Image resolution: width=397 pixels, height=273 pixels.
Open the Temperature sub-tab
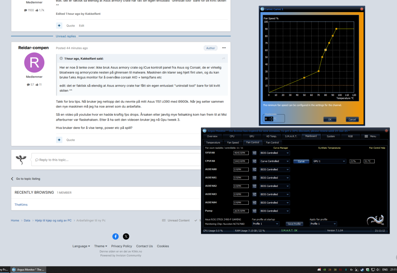tap(213, 143)
